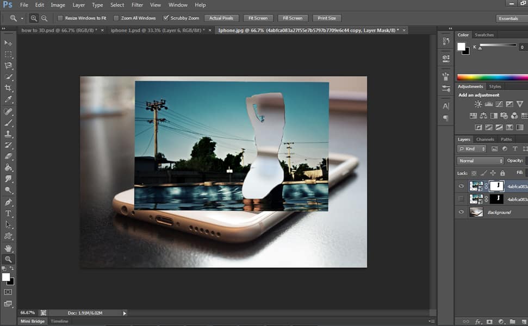Open the Essentials workspace dropdown
Screen dimensions: 528x326
point(512,18)
